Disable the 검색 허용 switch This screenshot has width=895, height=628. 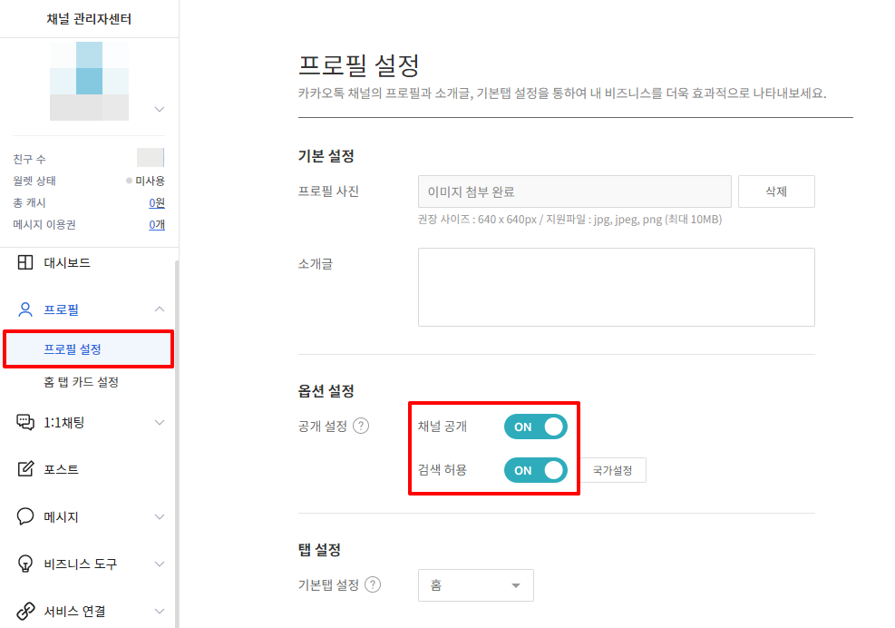(535, 470)
